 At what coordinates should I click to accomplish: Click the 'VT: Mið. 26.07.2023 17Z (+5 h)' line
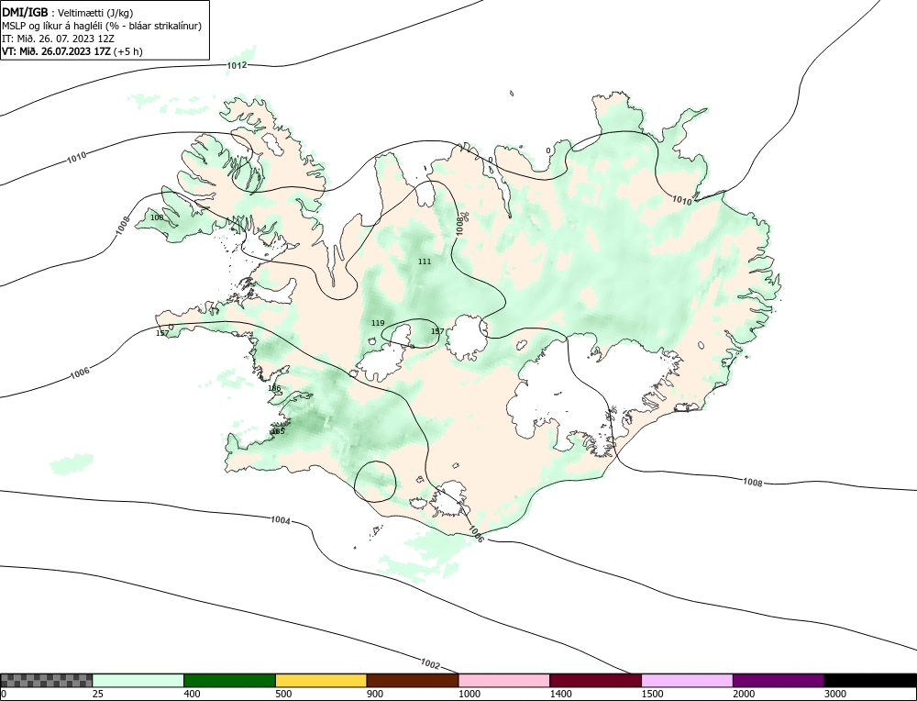coord(72,51)
